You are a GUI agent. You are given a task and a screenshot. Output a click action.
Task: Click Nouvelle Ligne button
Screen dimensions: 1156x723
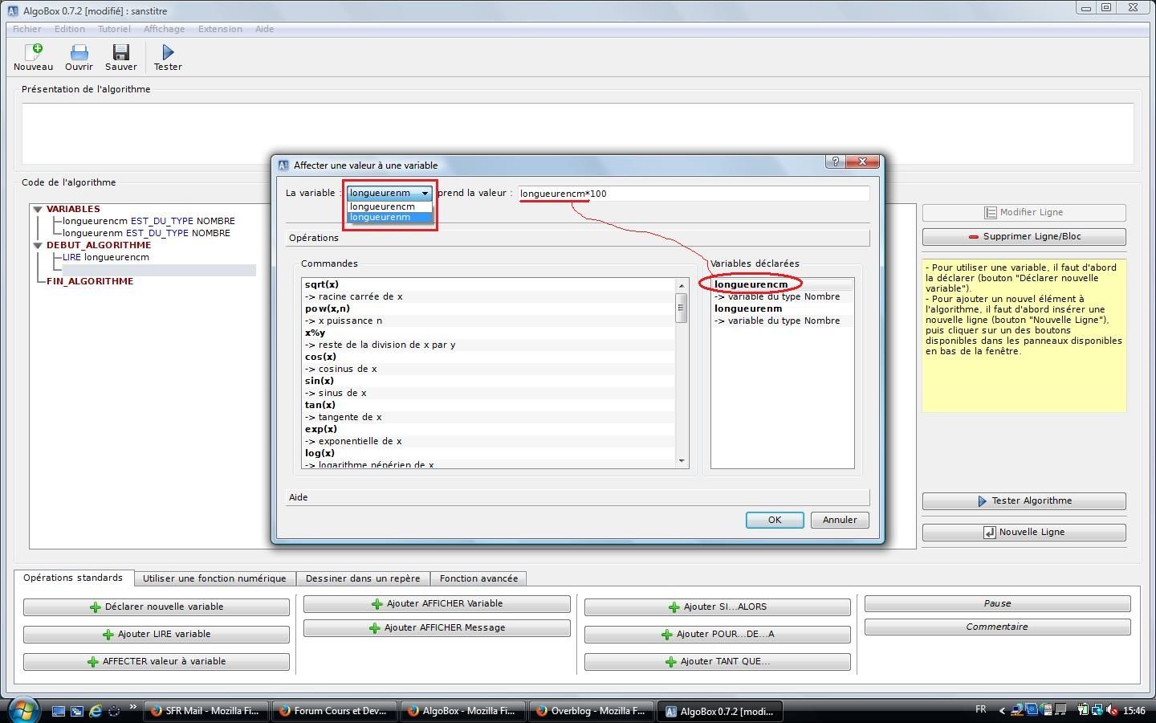coord(1024,533)
